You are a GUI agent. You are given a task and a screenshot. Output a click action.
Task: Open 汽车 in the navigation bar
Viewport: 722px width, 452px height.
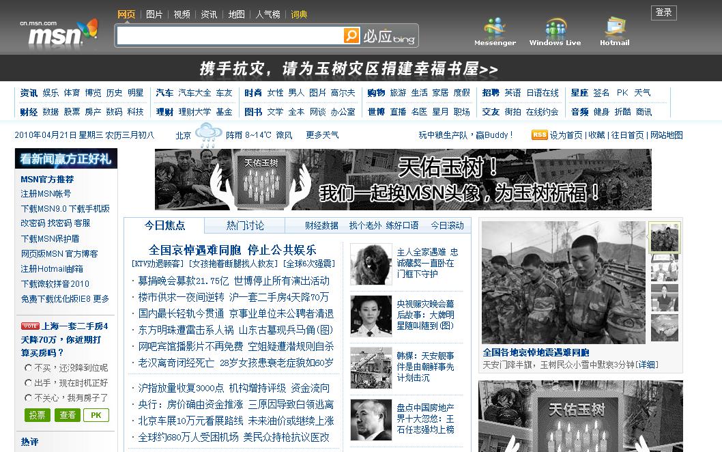click(x=164, y=93)
